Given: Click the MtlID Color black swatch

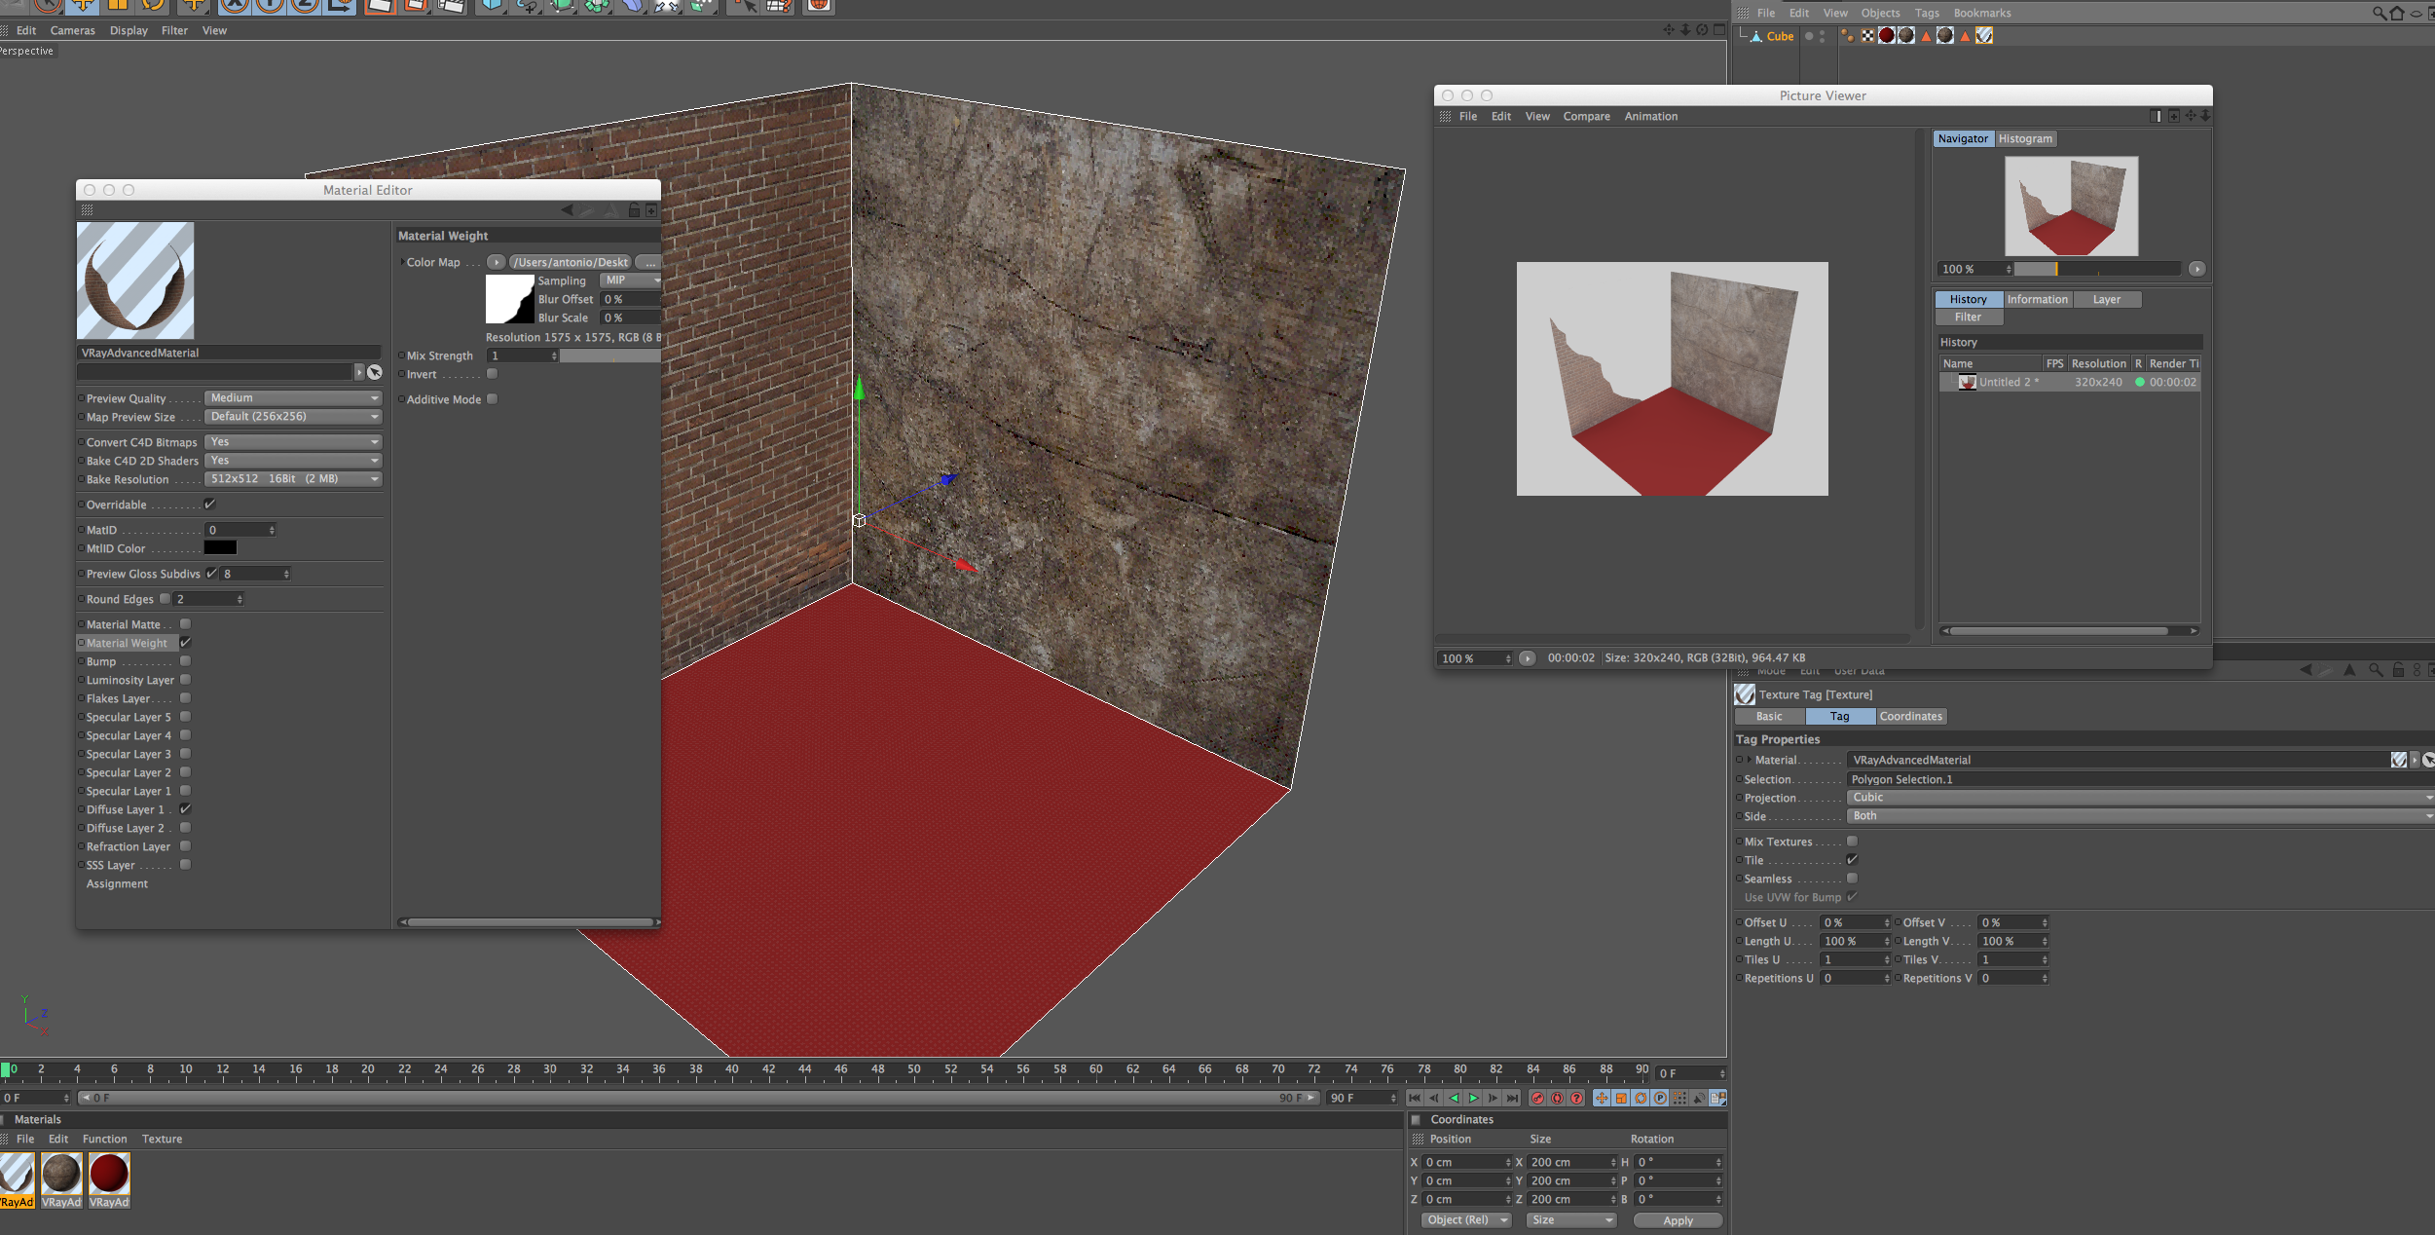Looking at the screenshot, I should [220, 548].
